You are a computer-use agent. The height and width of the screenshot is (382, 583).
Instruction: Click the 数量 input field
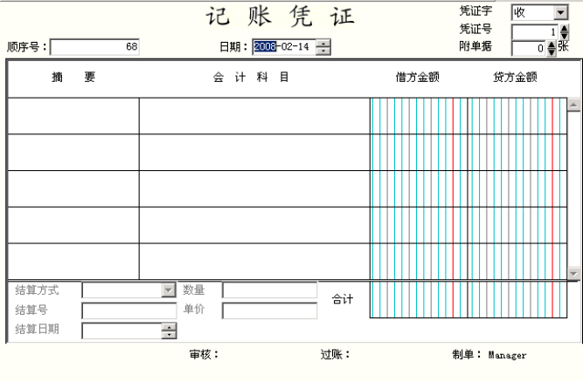click(x=269, y=290)
